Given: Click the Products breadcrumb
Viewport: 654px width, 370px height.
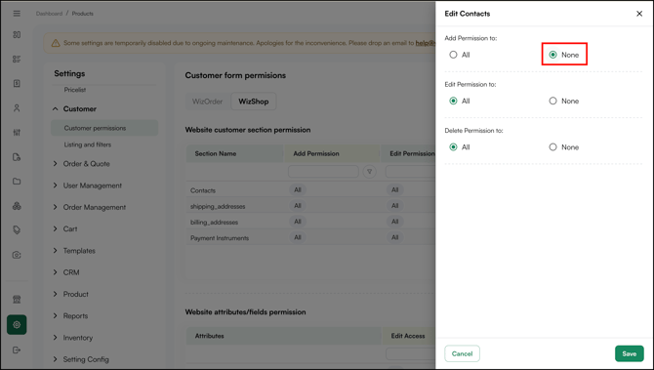Looking at the screenshot, I should [83, 14].
